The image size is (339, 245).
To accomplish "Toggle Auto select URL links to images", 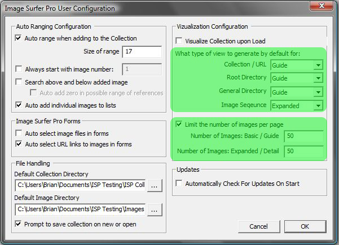I will coord(19,144).
